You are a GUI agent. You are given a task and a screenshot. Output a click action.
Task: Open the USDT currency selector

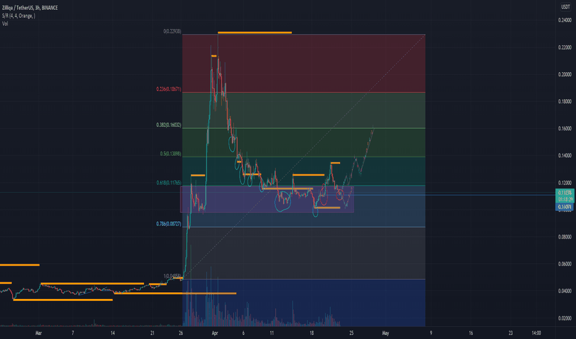coord(565,7)
